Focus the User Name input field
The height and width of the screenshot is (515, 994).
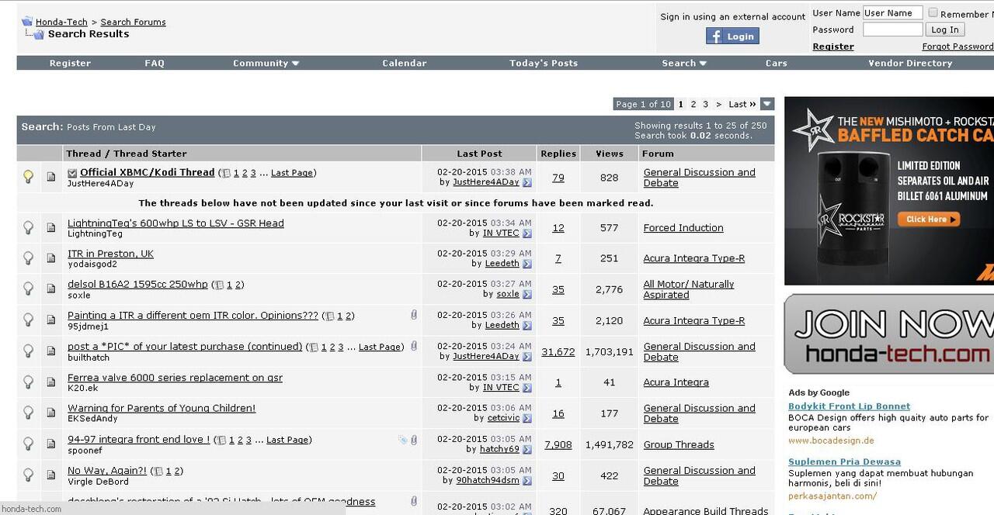(x=893, y=12)
